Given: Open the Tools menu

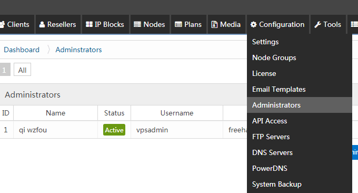Looking at the screenshot, I should 328,24.
